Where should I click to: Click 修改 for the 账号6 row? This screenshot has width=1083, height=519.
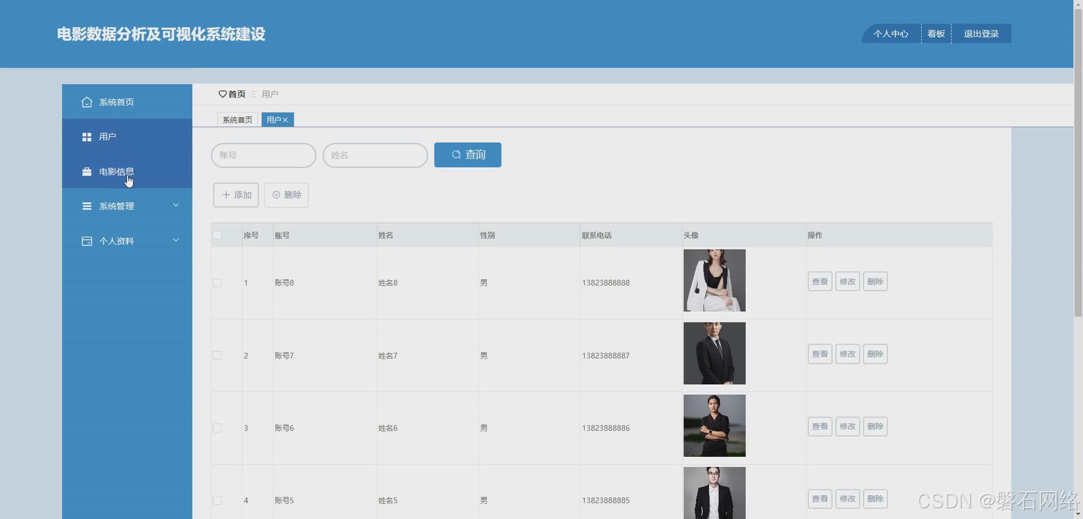point(847,426)
